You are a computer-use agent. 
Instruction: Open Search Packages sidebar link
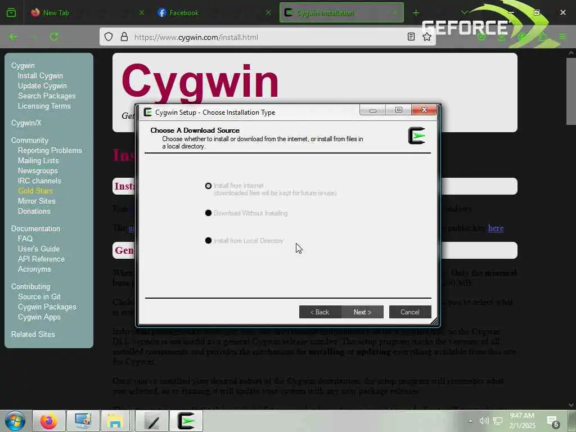click(x=47, y=96)
